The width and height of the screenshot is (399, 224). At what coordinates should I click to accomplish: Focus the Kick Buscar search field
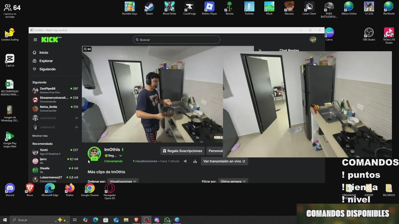click(176, 40)
